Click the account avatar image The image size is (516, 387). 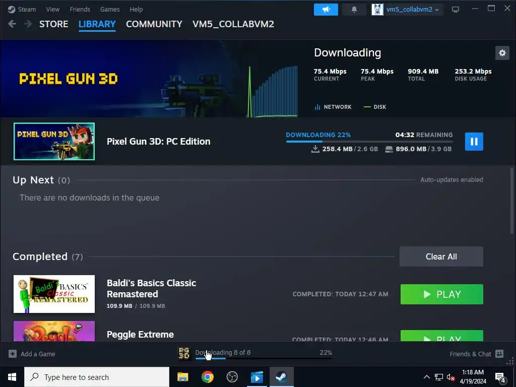377,10
